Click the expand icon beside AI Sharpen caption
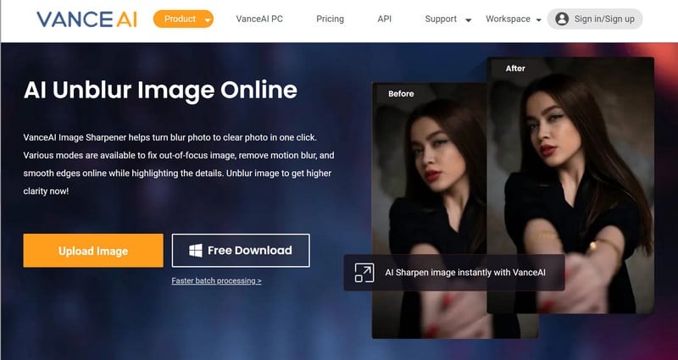 point(364,273)
